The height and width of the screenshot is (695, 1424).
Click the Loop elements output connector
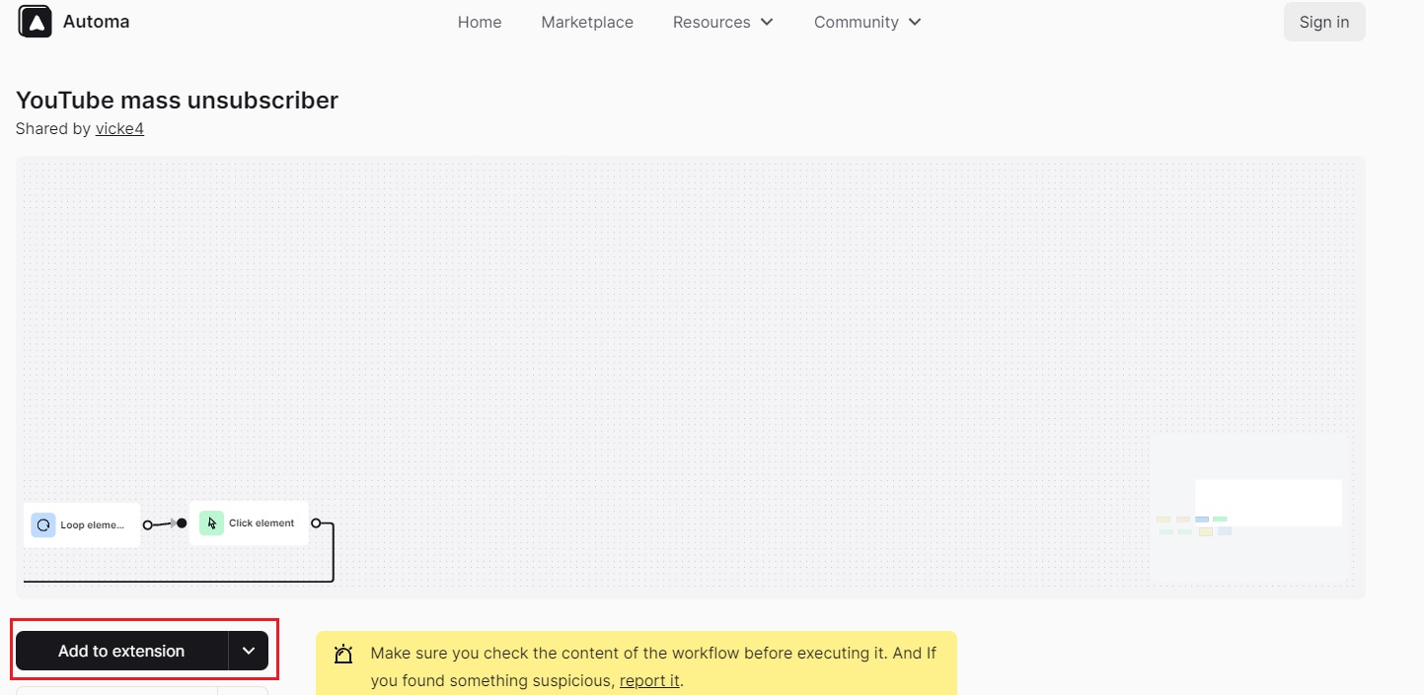pyautogui.click(x=147, y=525)
